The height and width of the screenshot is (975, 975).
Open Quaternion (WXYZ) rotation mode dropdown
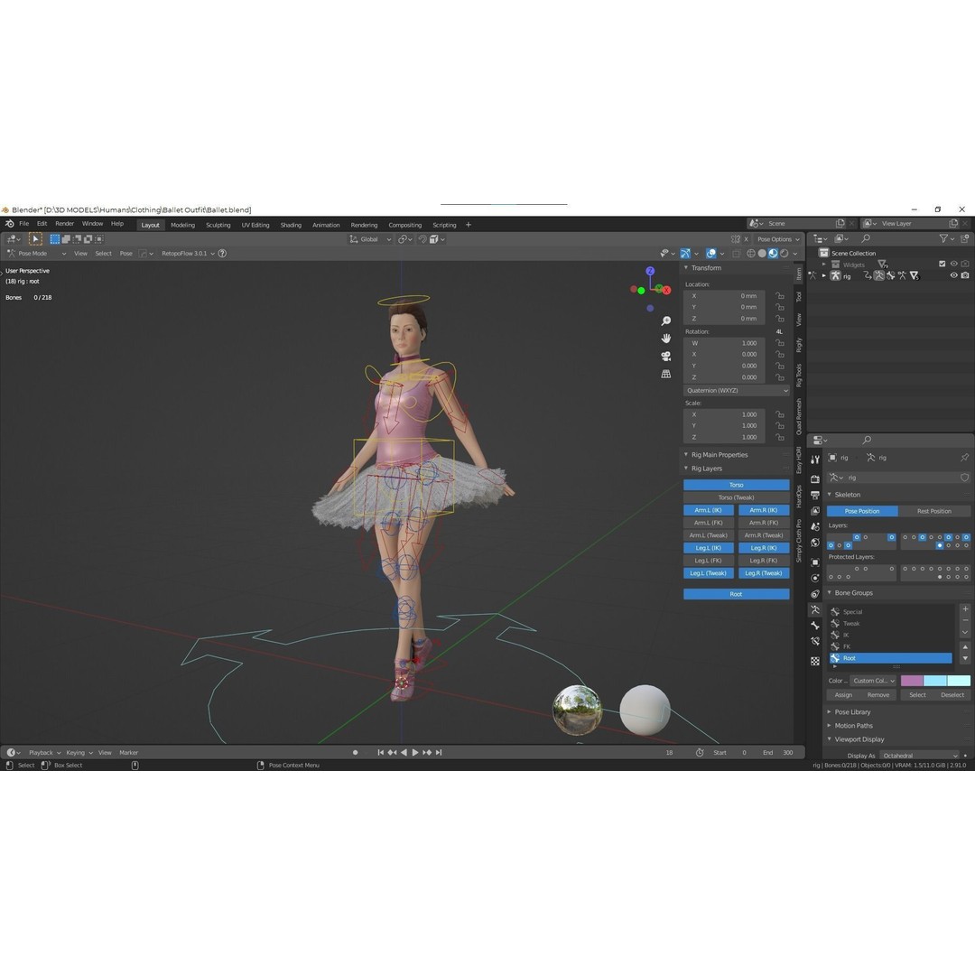pos(737,391)
